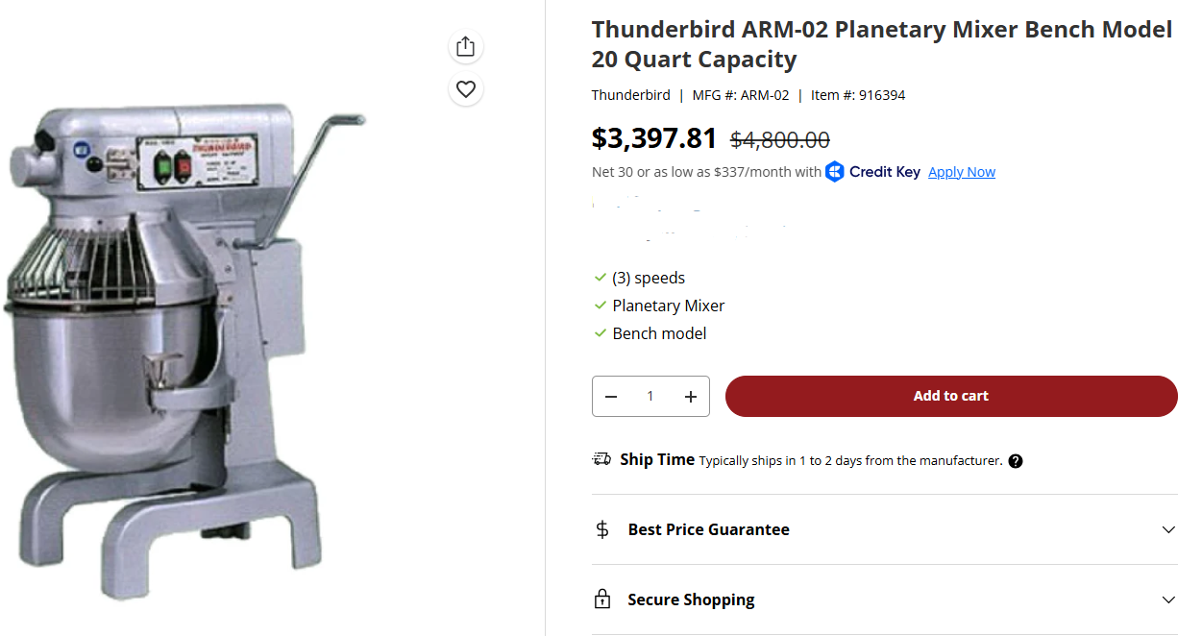Expand Secure Shopping chevron
Image resolution: width=1202 pixels, height=636 pixels.
(1168, 599)
